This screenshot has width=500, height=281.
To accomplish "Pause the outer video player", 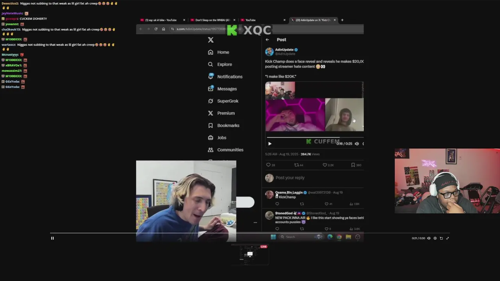I will [52, 238].
